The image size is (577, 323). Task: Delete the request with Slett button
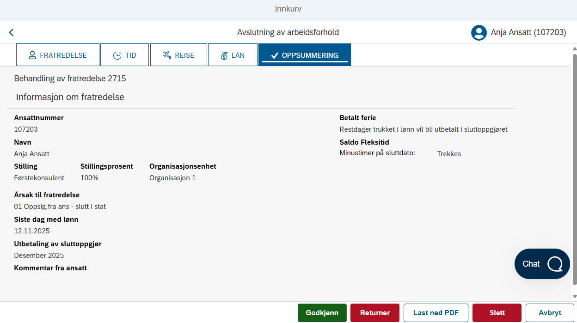(x=497, y=313)
